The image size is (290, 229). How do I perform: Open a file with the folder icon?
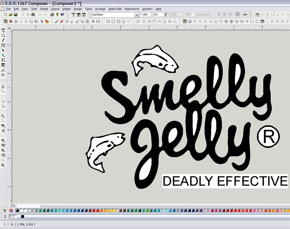coord(11,14)
